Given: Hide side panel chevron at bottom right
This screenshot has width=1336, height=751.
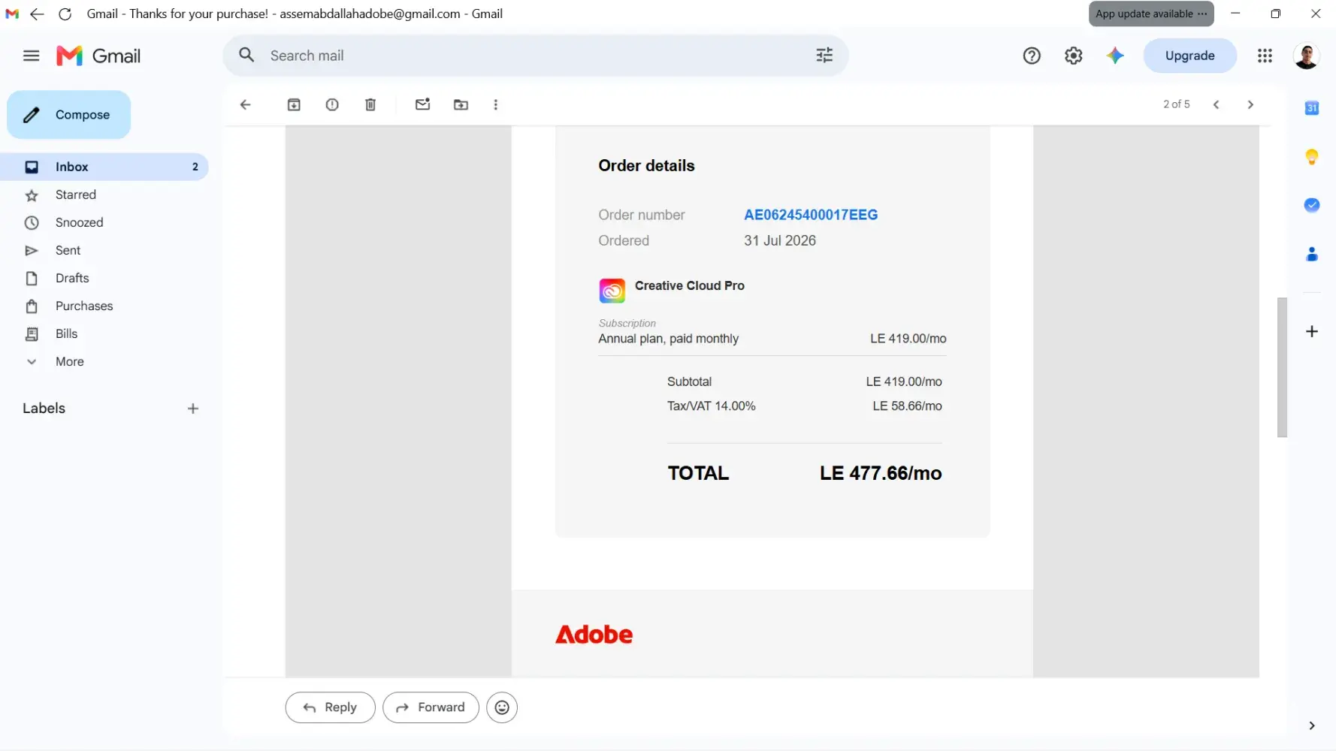Looking at the screenshot, I should pos(1312,725).
